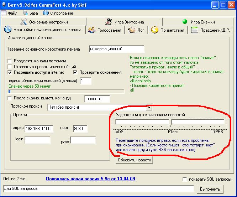
Task: Open the Протокол прокси dropdown
Action: (x=149, y=107)
